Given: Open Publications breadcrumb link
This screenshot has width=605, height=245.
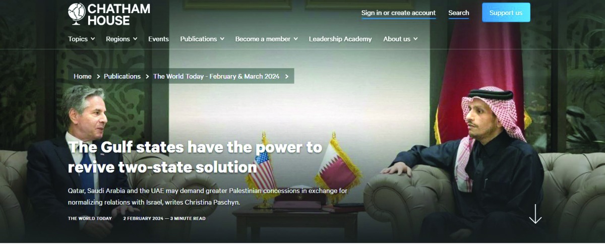Looking at the screenshot, I should (122, 77).
